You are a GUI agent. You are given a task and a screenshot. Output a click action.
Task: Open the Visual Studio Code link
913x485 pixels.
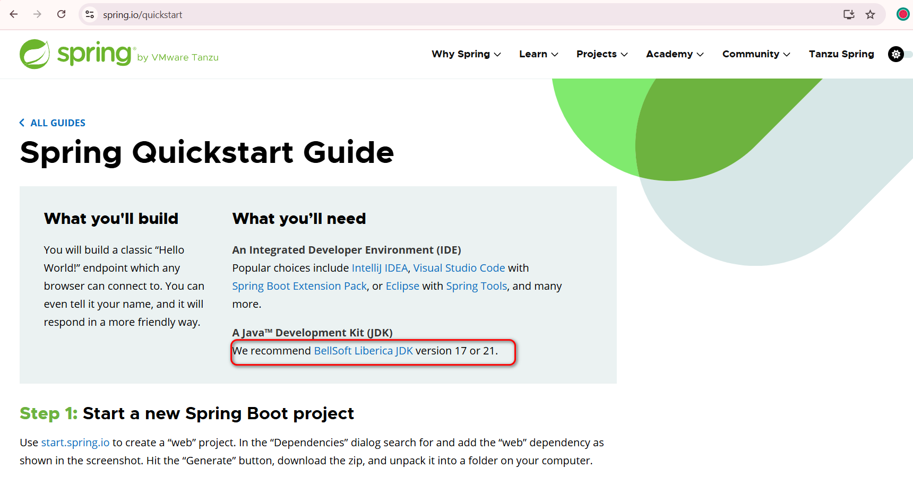[459, 268]
